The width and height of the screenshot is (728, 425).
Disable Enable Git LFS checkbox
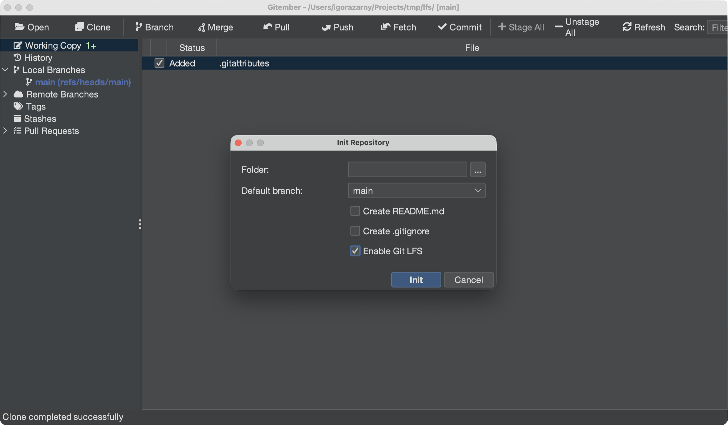point(355,251)
